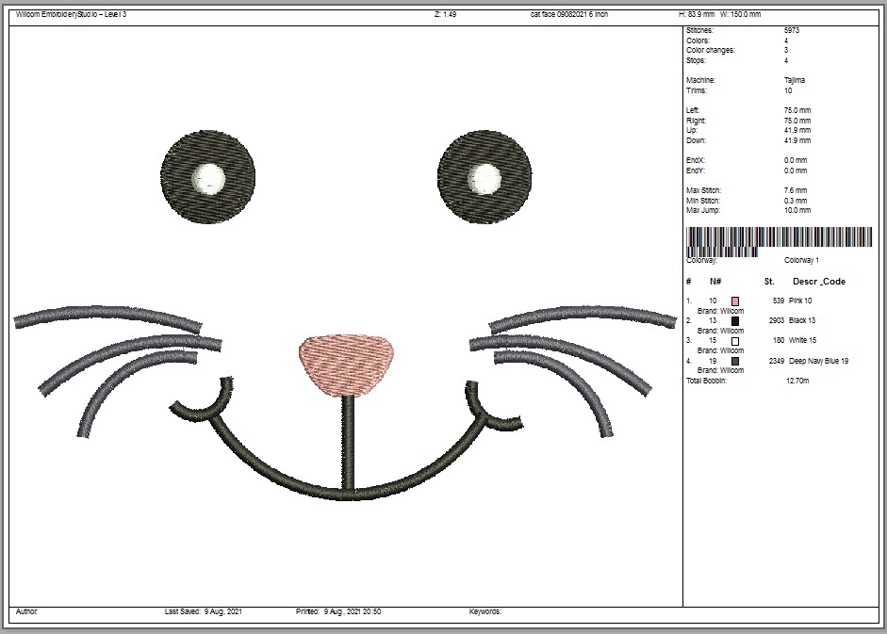Viewport: 887px width, 634px height.
Task: Click the right cat eye
Action: 485,176
